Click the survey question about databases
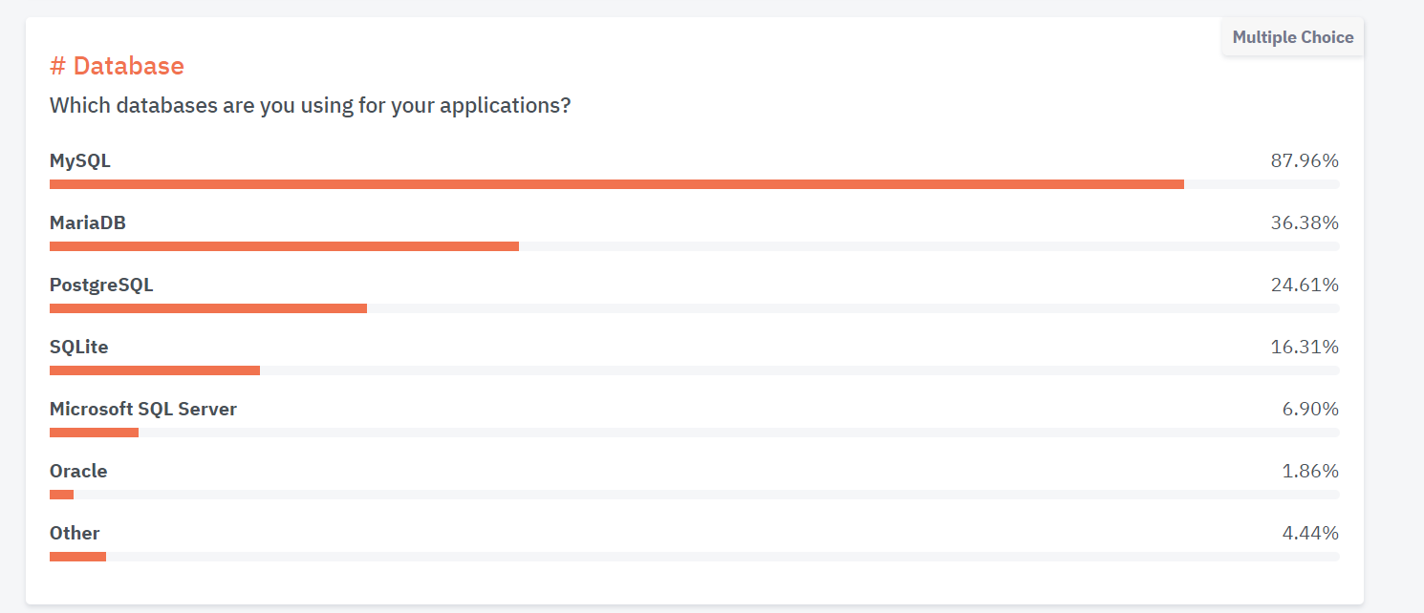The height and width of the screenshot is (613, 1424). 311,105
